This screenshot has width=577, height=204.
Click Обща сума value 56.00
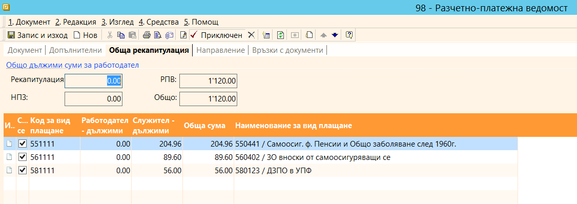pos(208,170)
